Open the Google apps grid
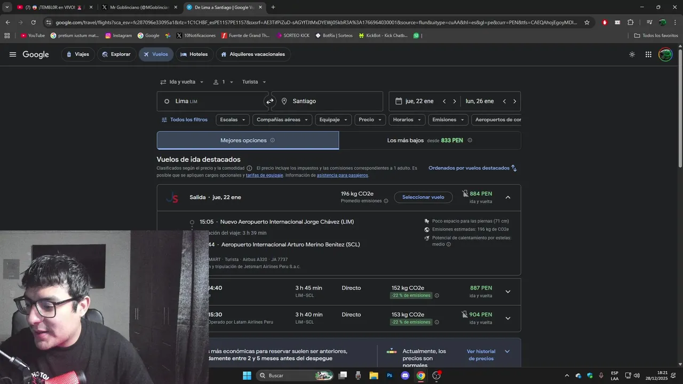 (648, 54)
